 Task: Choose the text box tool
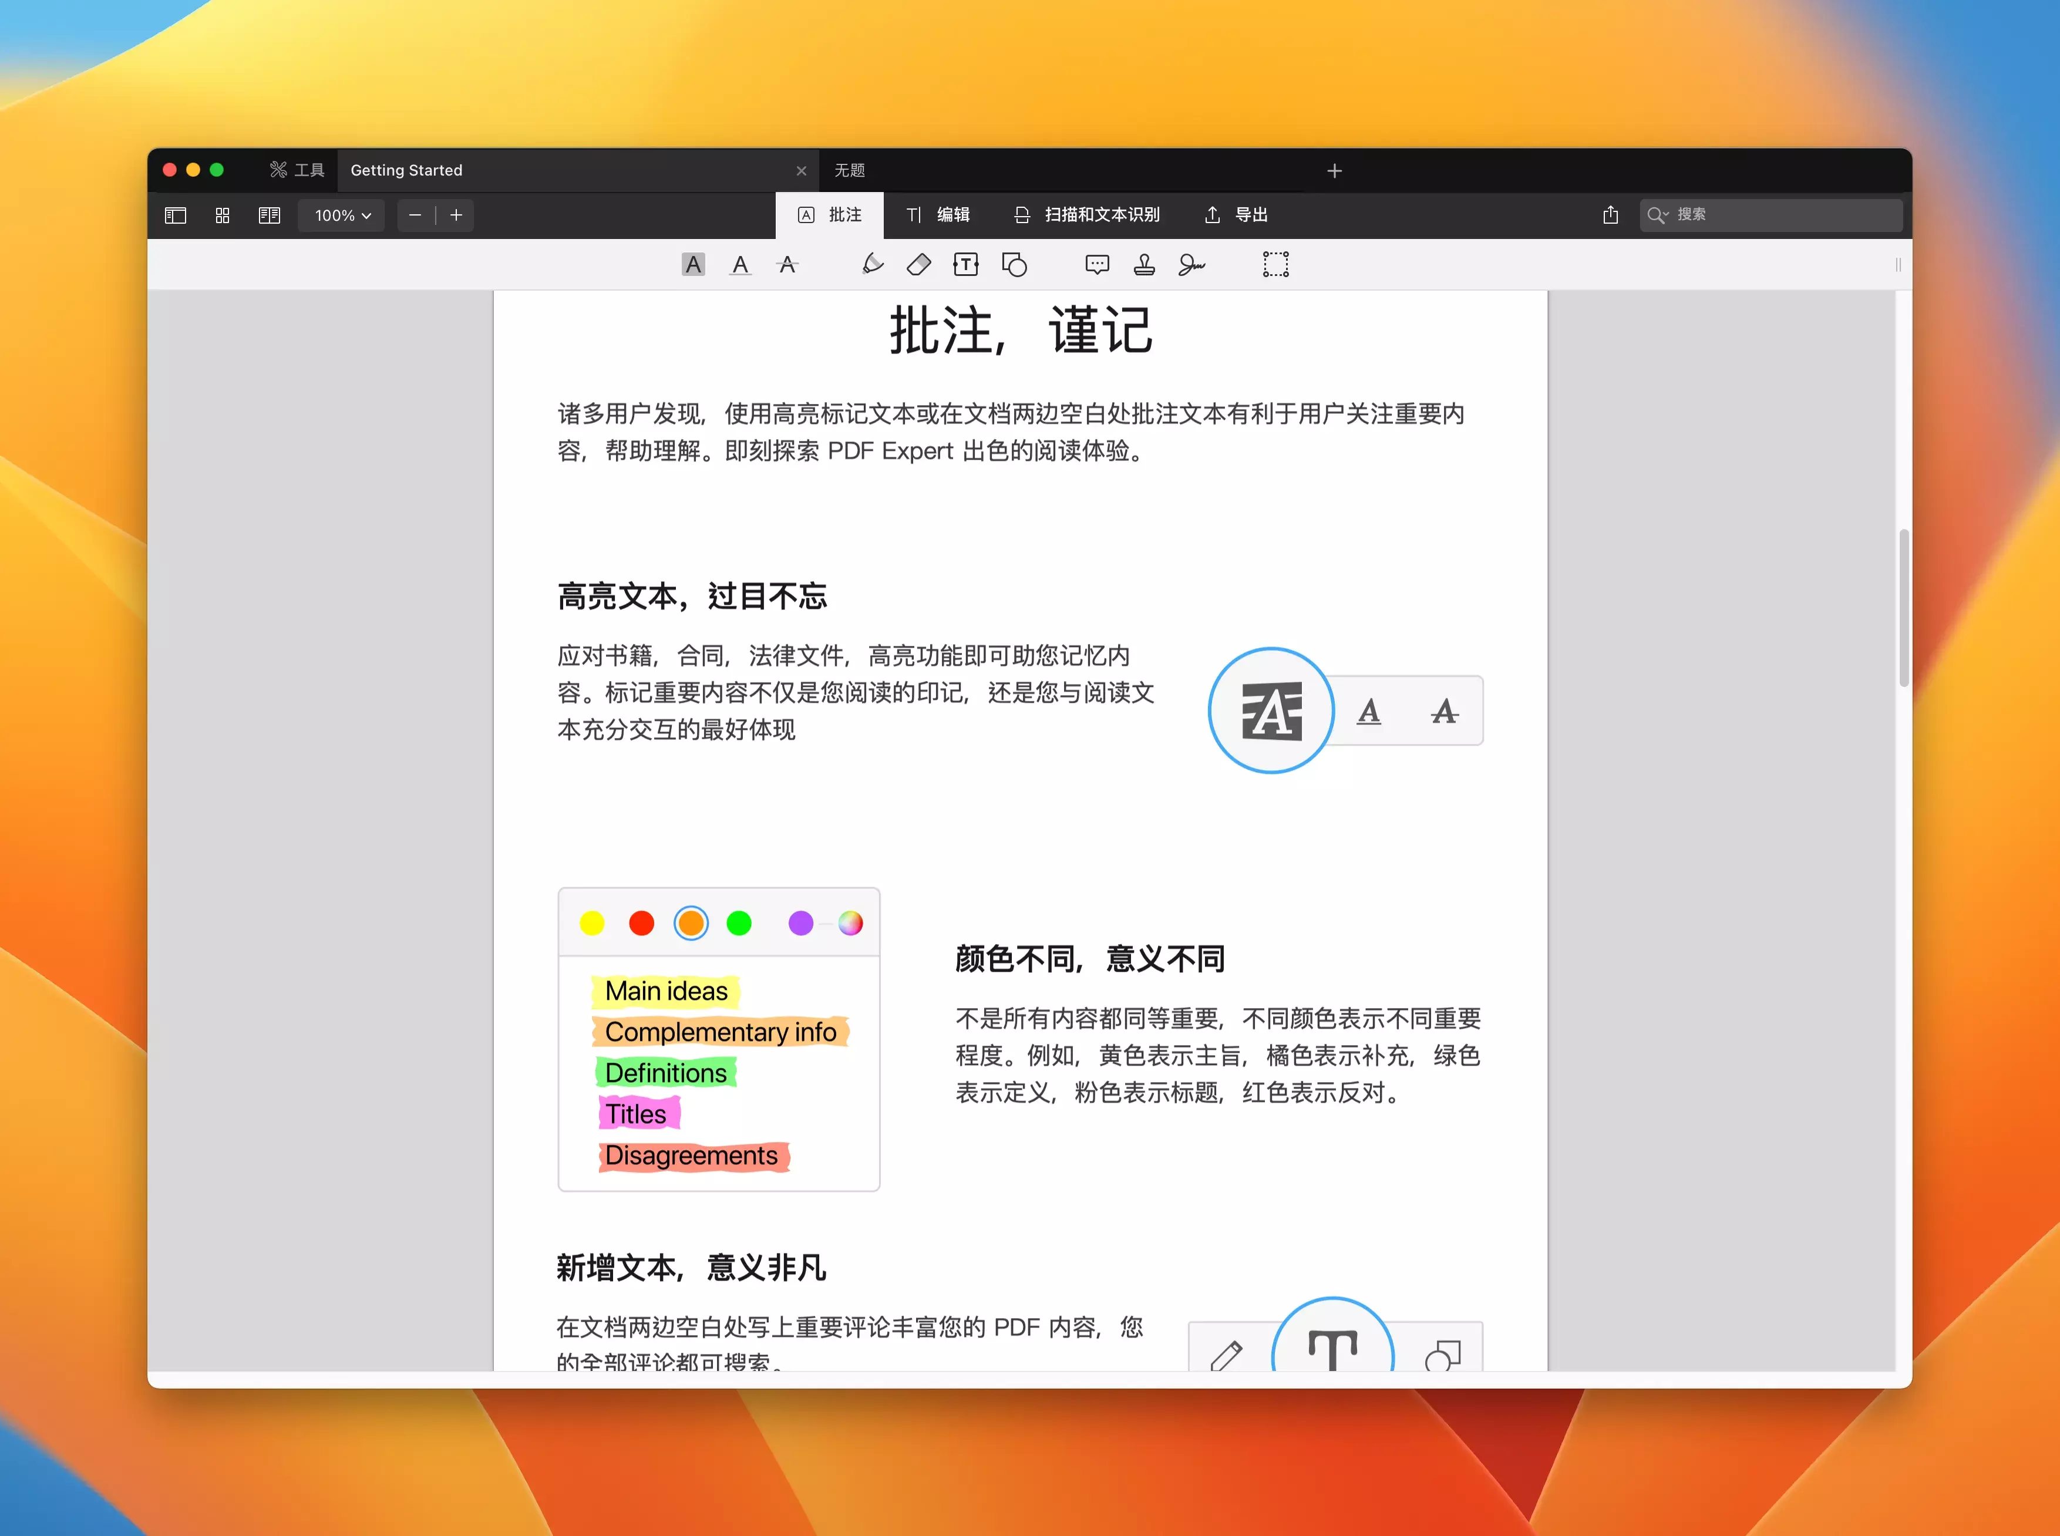(967, 265)
